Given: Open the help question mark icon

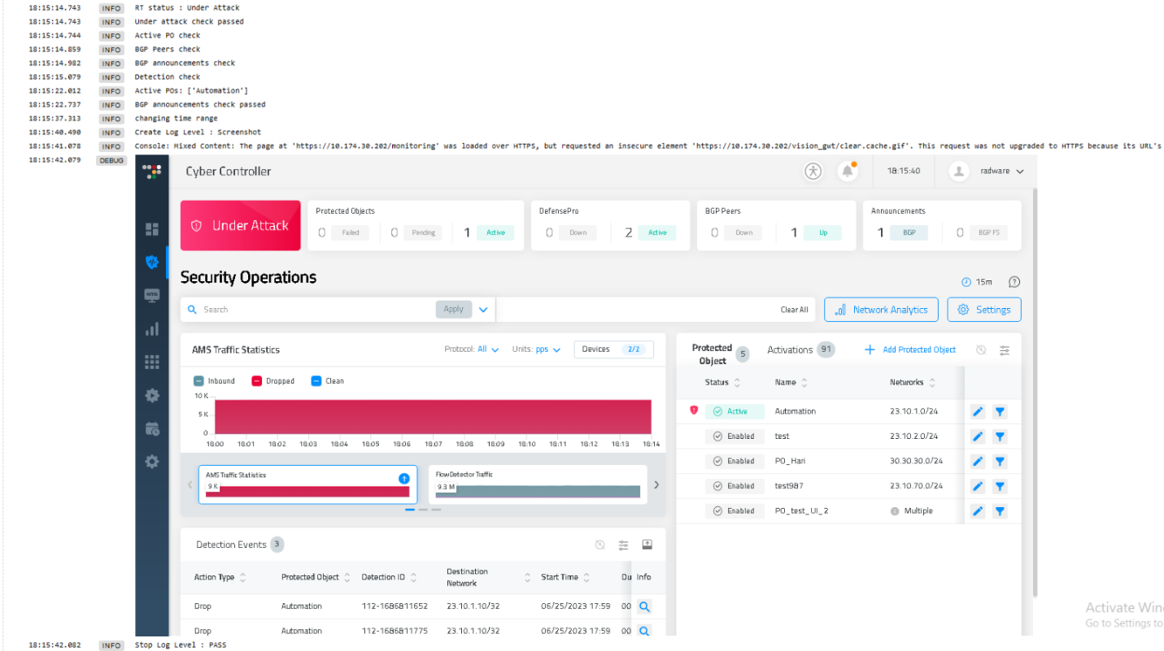Looking at the screenshot, I should (x=1014, y=282).
